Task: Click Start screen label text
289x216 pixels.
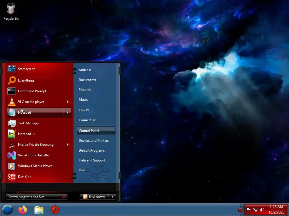Action: point(27,69)
